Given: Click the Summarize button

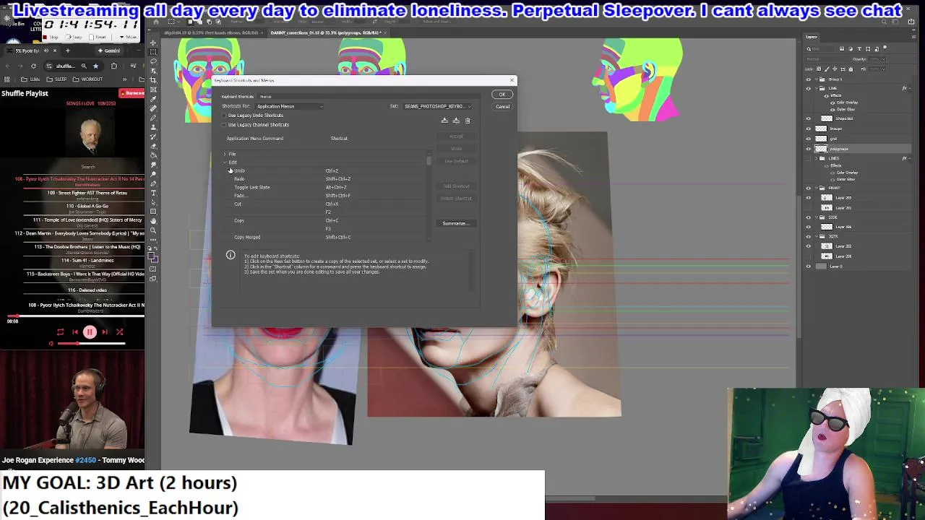Looking at the screenshot, I should [x=455, y=223].
